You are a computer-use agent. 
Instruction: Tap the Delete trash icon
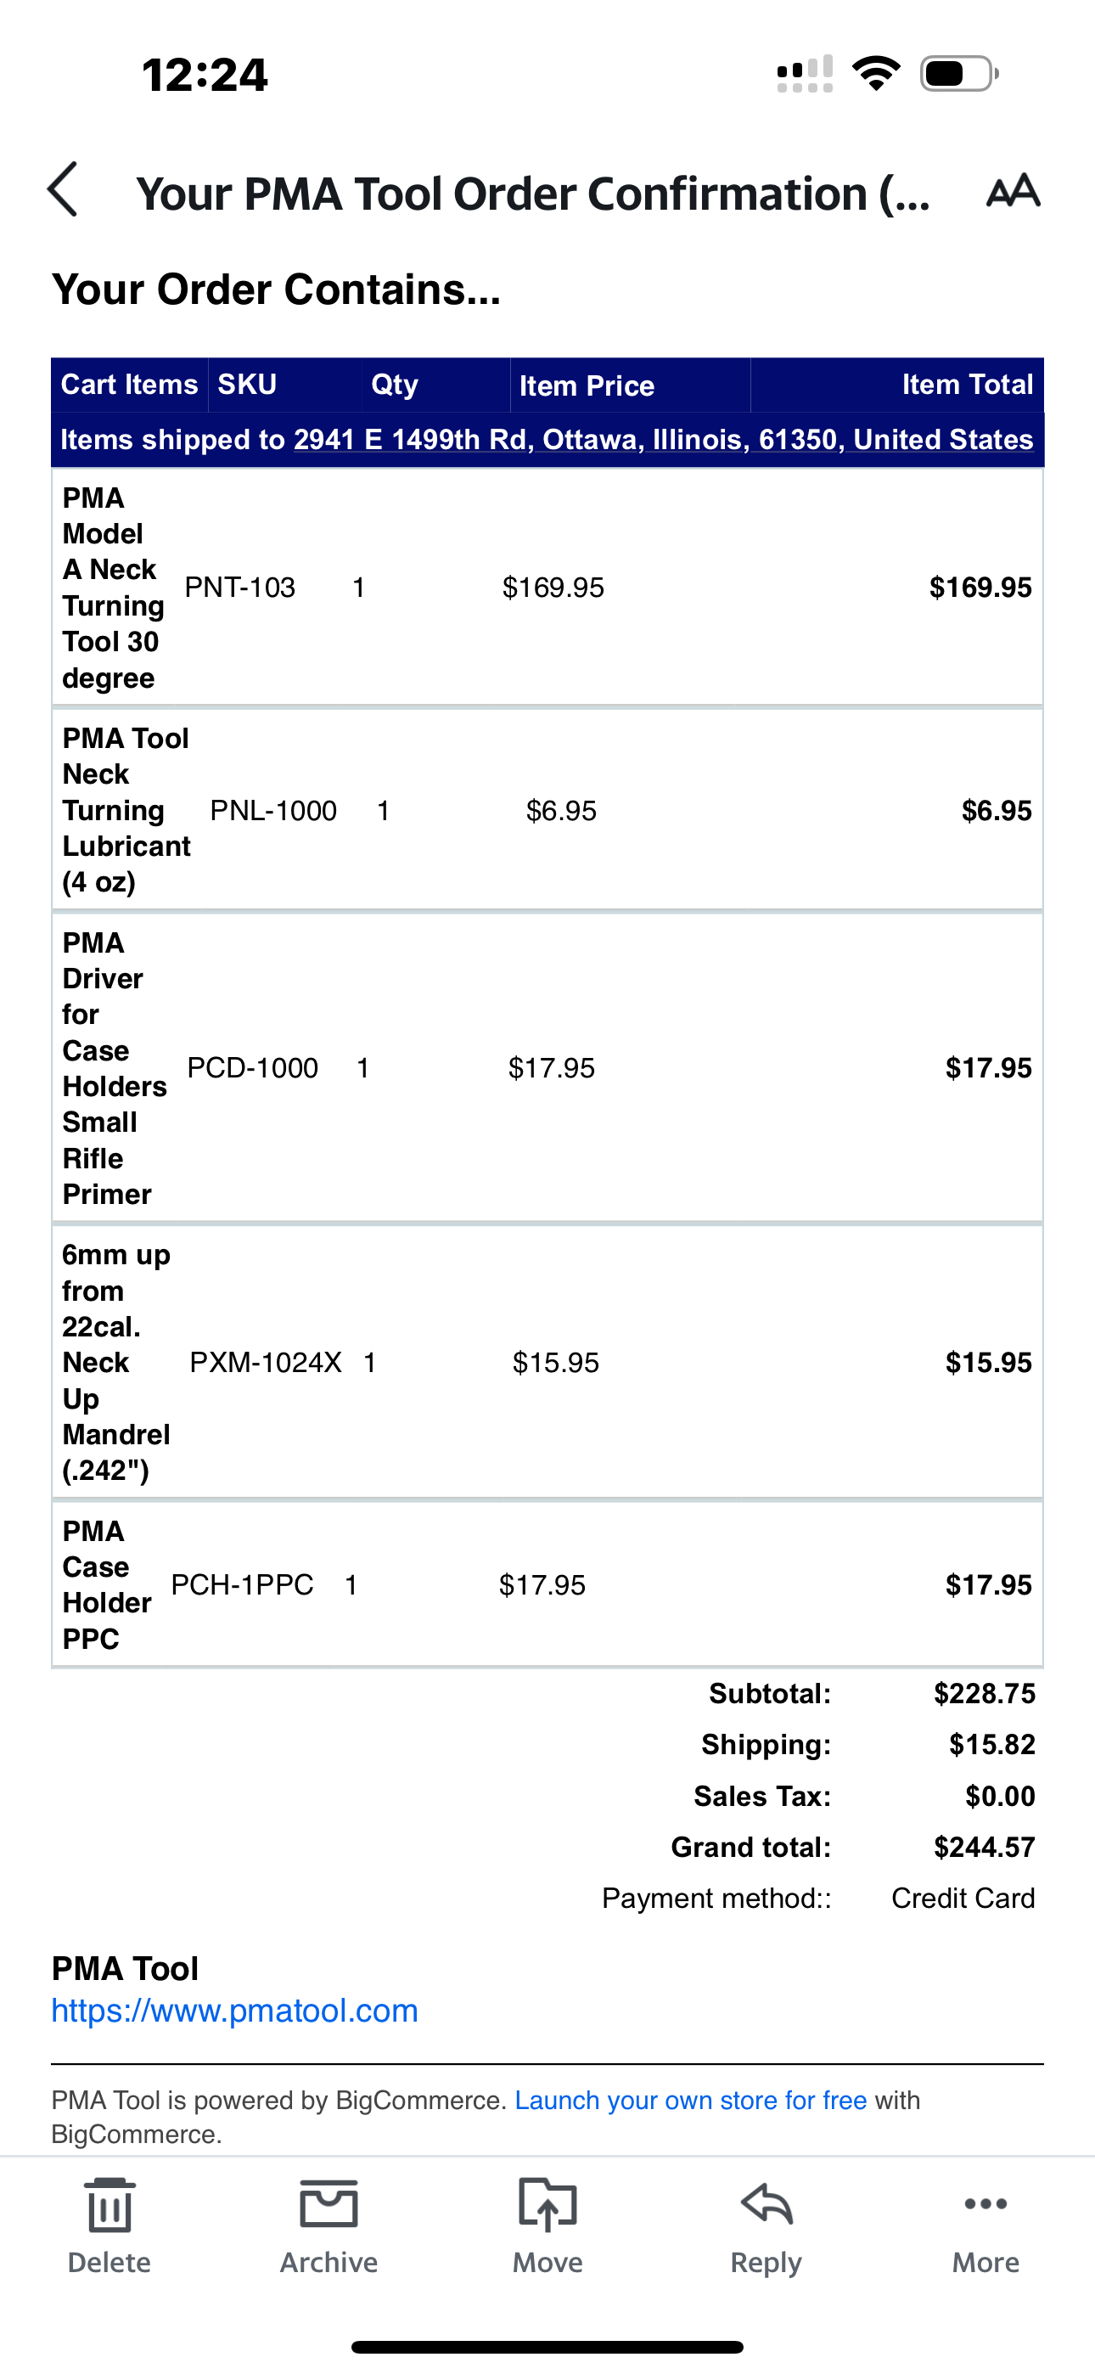click(x=109, y=2206)
